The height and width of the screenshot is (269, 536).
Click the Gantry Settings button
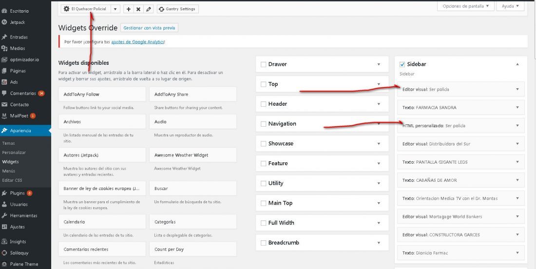(x=178, y=9)
